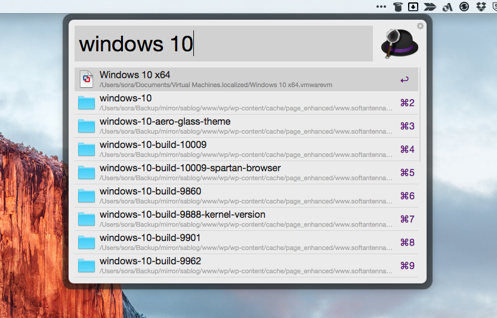The height and width of the screenshot is (318, 497).
Task: Select windows-10-build-9901 result
Action: tap(246, 242)
